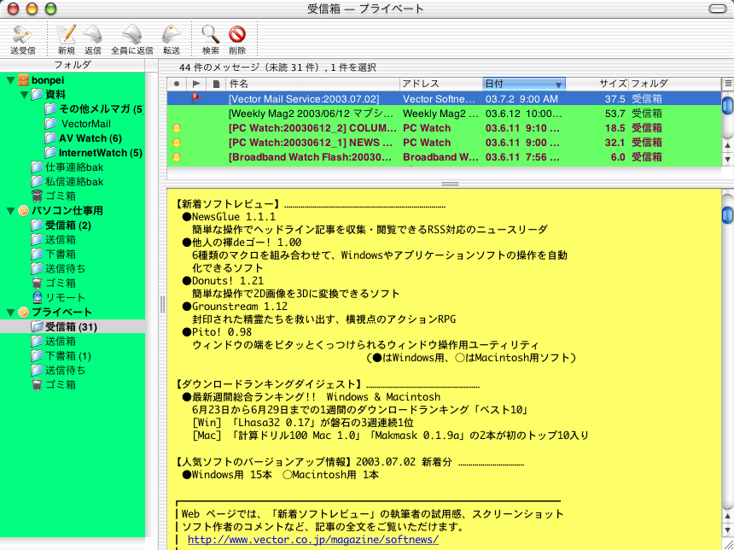Screen dimensions: 734x550
Task: Toggle unread dot on PC Watch:20030612_1 message
Action: point(177,143)
